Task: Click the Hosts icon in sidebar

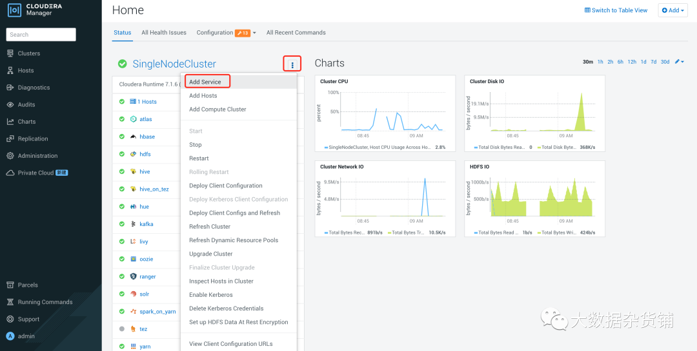Action: pyautogui.click(x=10, y=70)
